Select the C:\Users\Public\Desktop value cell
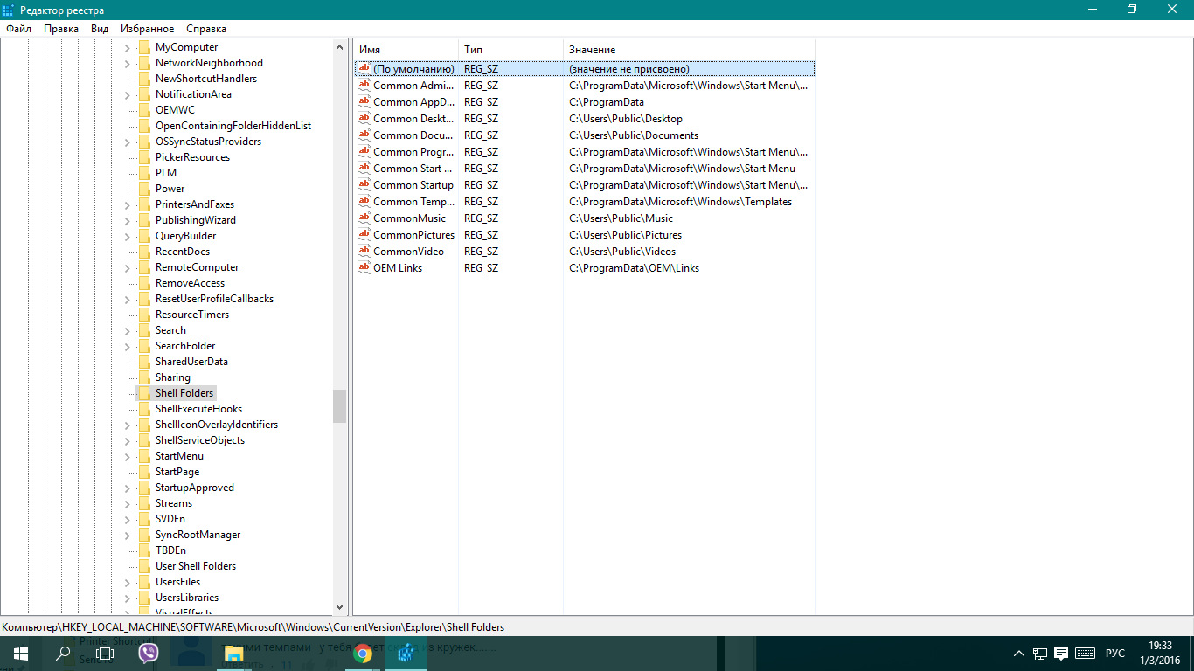This screenshot has width=1194, height=671. [626, 118]
